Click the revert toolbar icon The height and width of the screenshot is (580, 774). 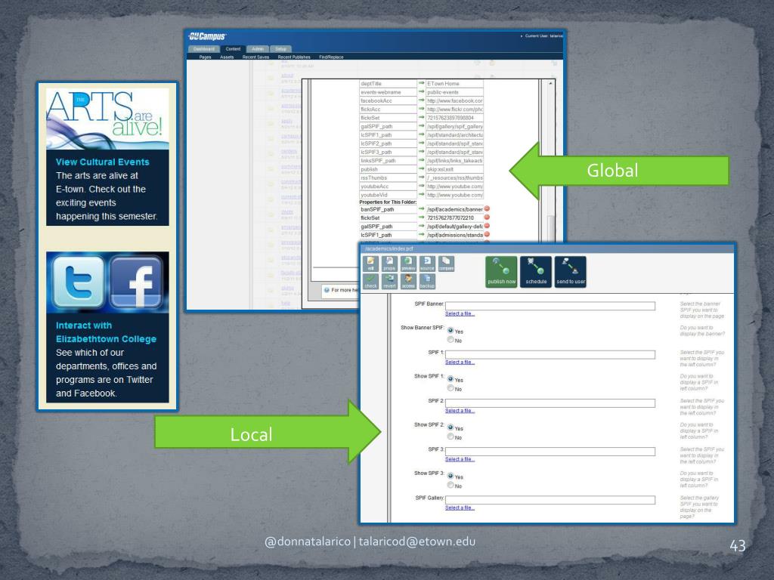[x=389, y=281]
